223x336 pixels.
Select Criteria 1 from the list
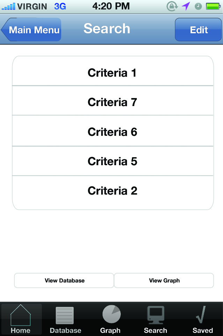point(112,73)
